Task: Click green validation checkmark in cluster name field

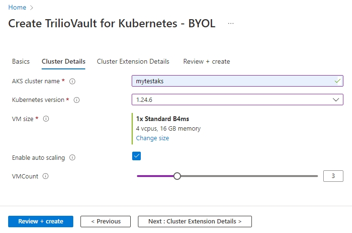Action: (x=338, y=81)
